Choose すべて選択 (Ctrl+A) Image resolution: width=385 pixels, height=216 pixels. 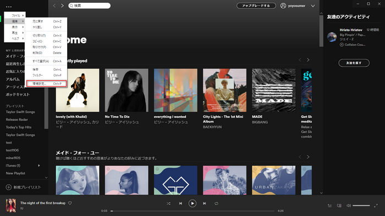tap(46, 61)
